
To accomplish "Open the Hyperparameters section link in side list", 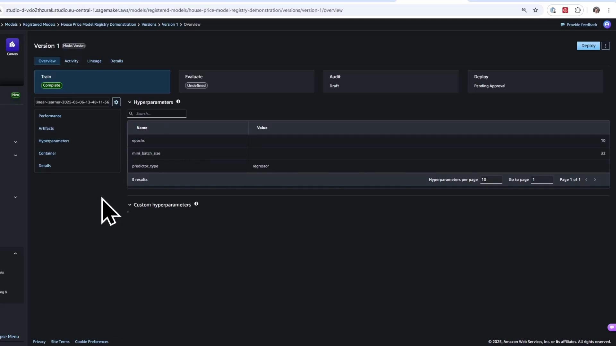I will coord(54,141).
